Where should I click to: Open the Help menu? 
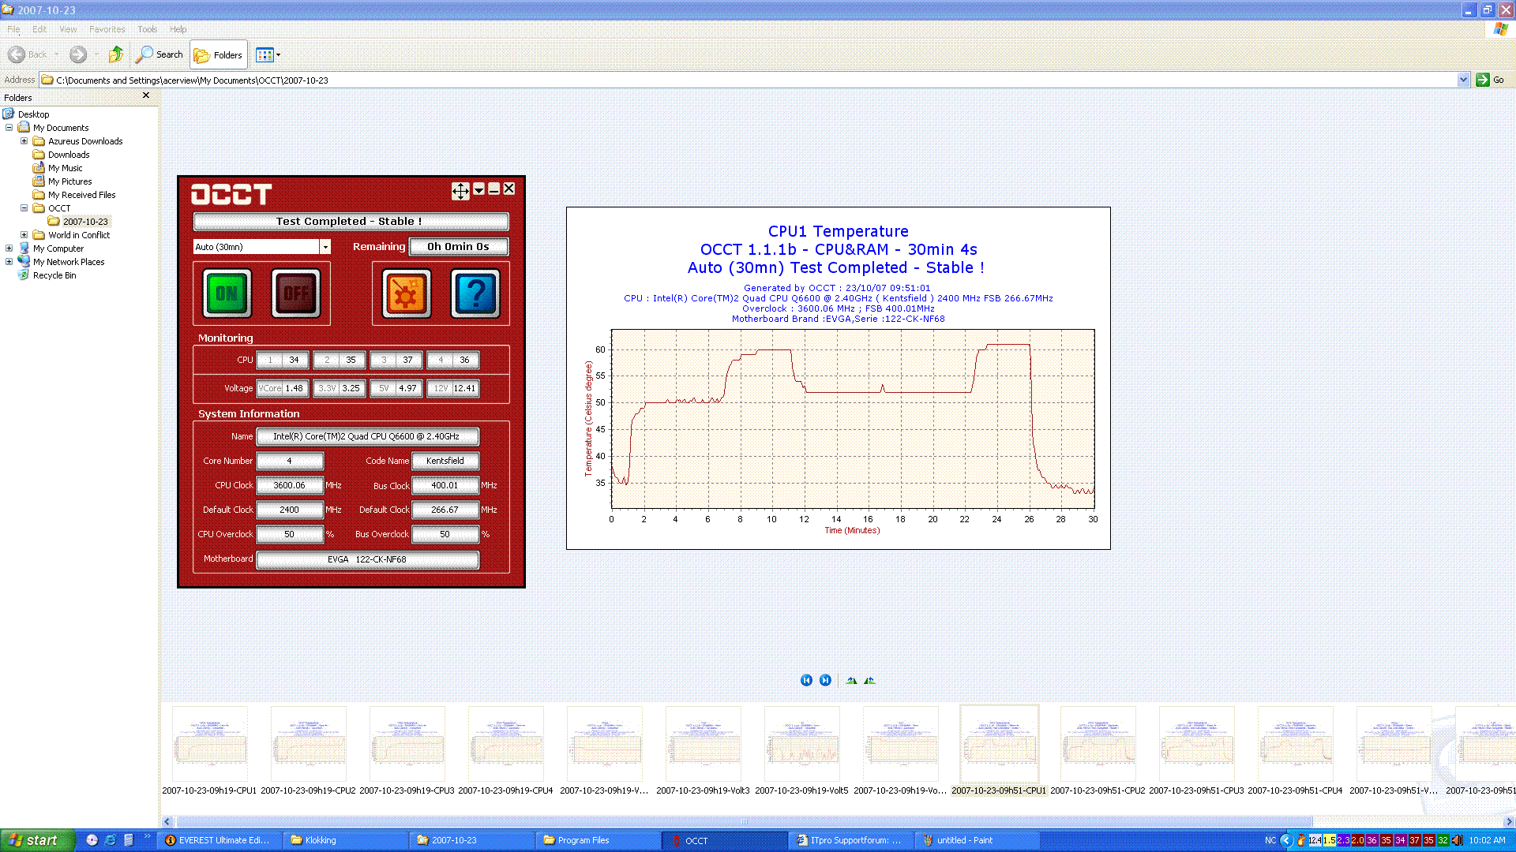[x=178, y=29]
